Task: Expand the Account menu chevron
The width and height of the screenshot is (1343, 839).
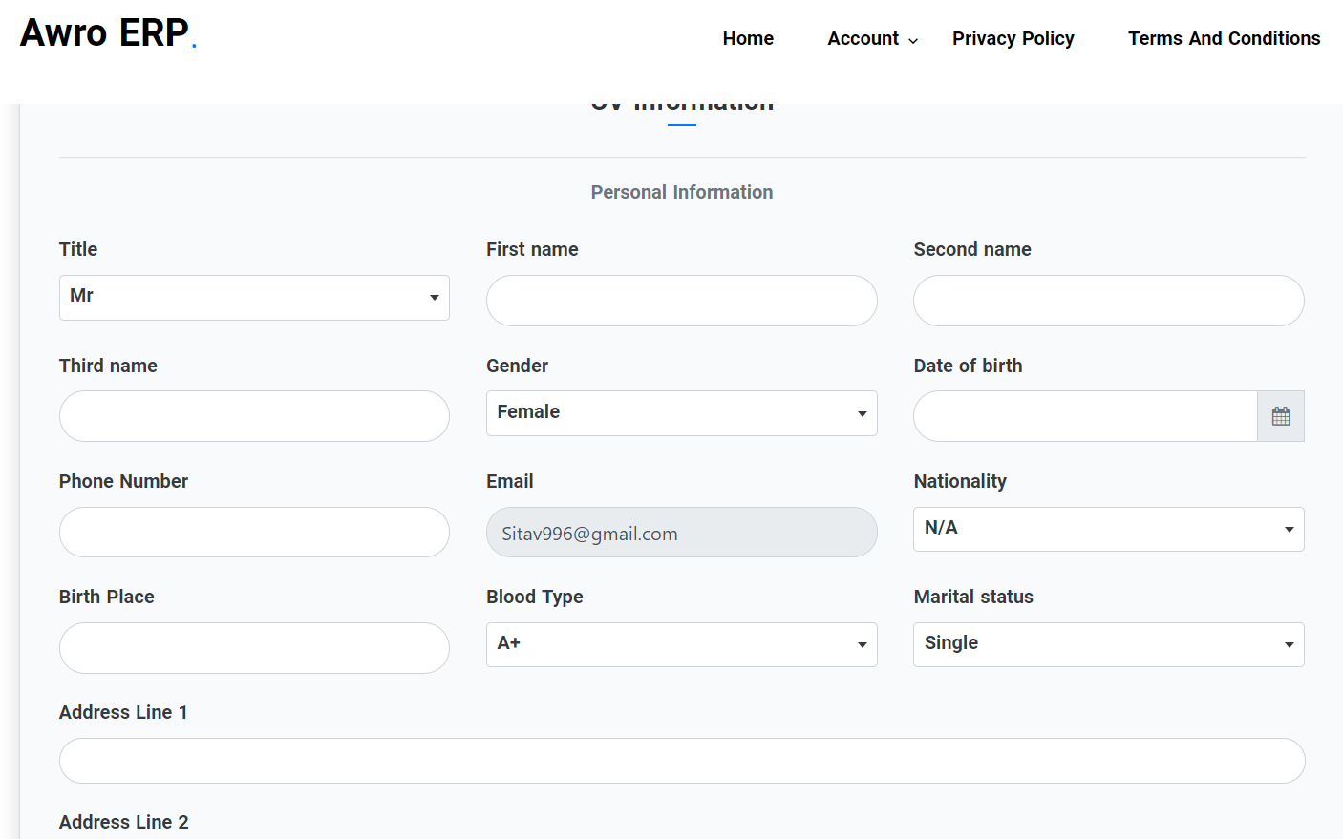Action: [x=913, y=40]
